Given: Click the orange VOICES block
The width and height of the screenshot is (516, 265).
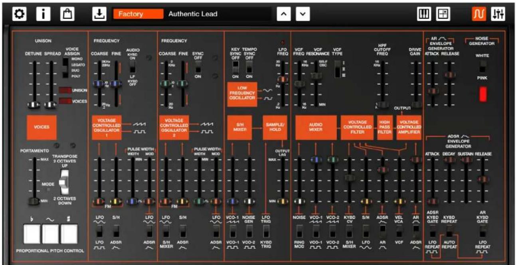Looking at the screenshot, I should tap(42, 127).
